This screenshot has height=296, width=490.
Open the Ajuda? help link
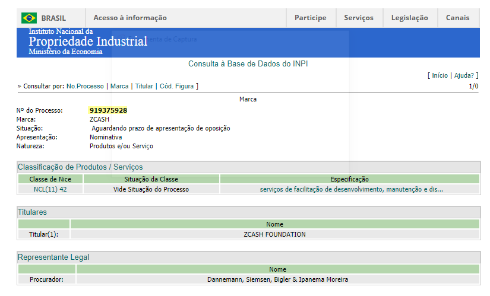(464, 75)
